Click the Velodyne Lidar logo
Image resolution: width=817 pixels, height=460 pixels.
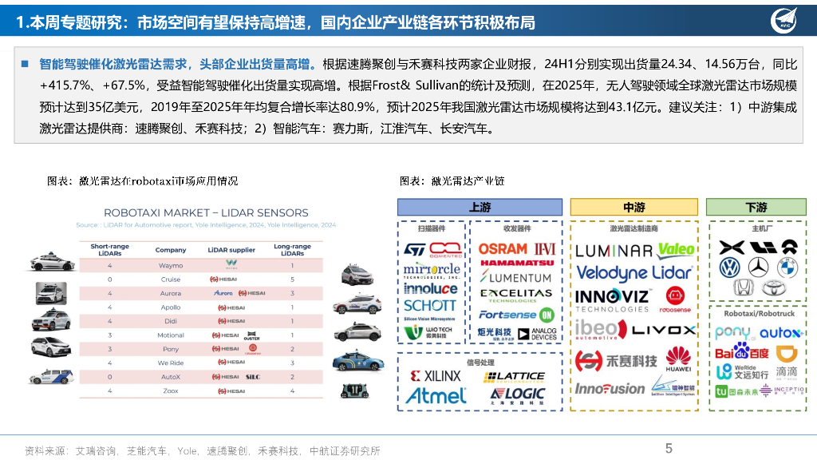[634, 273]
